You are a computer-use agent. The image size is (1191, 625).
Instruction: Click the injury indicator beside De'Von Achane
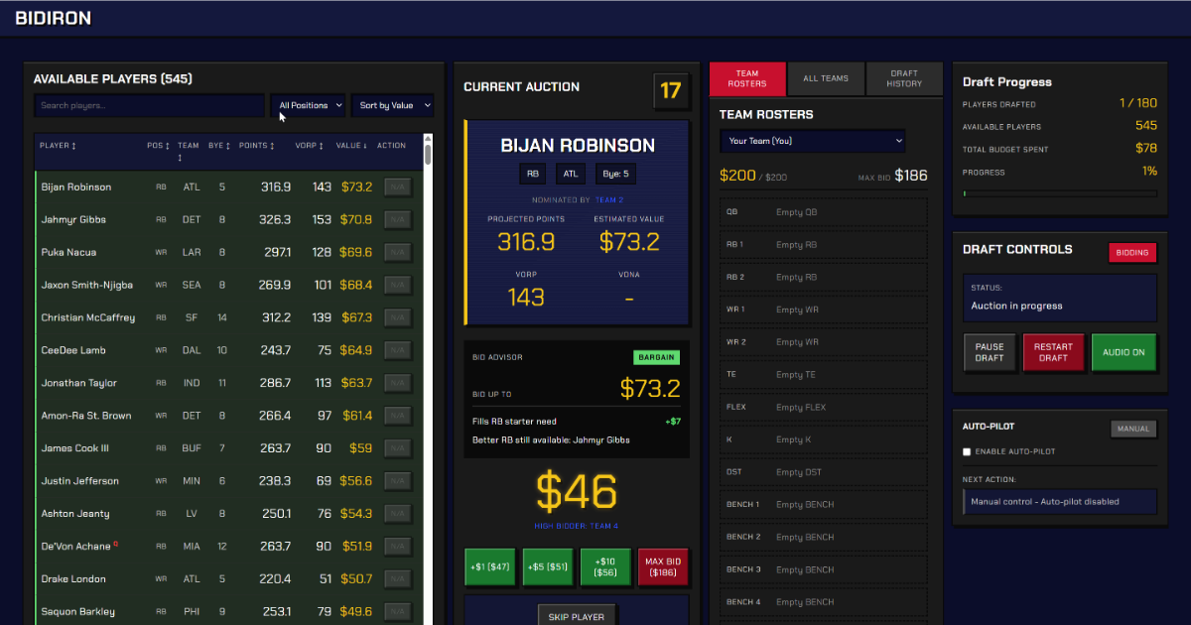116,544
